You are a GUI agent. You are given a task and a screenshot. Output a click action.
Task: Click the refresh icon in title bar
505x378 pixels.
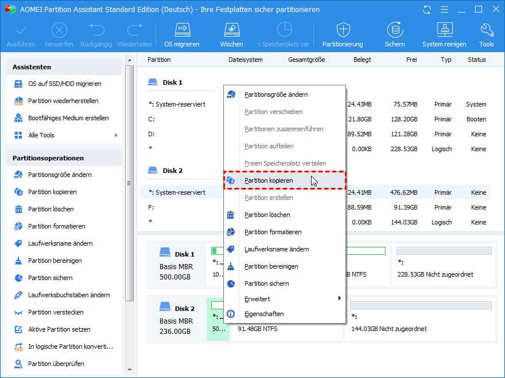(427, 10)
